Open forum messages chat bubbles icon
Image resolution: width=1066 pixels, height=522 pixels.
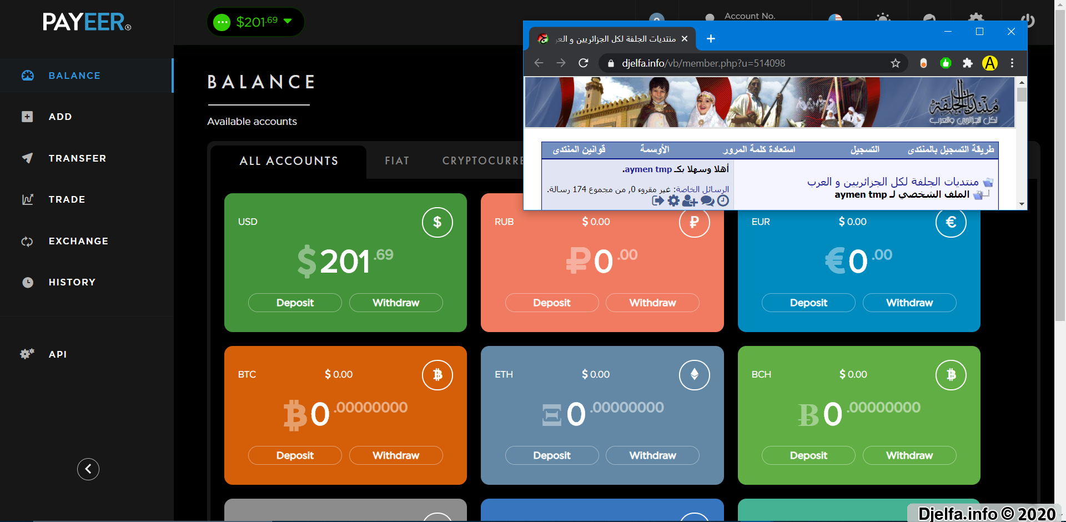[x=707, y=201]
